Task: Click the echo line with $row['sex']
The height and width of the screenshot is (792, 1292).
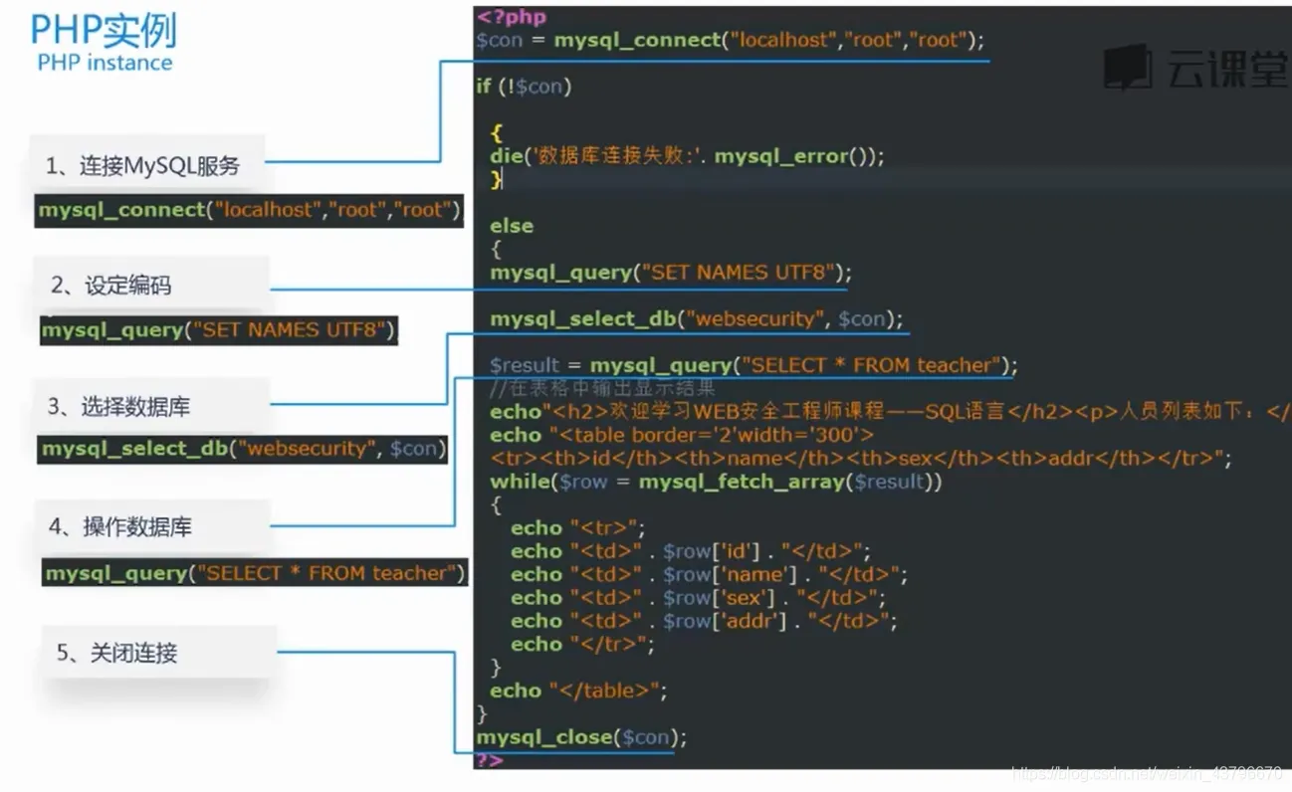Action: (698, 598)
